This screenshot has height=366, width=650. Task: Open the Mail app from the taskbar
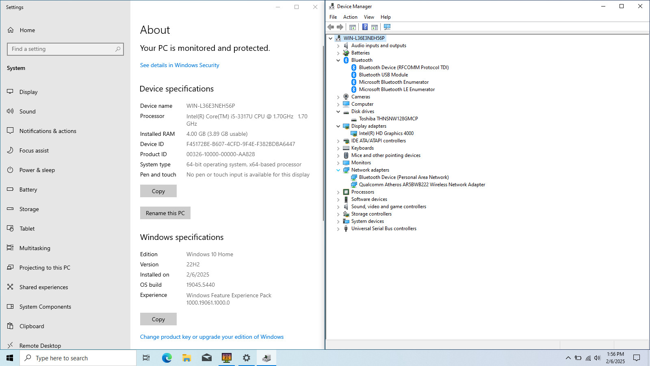tap(207, 358)
